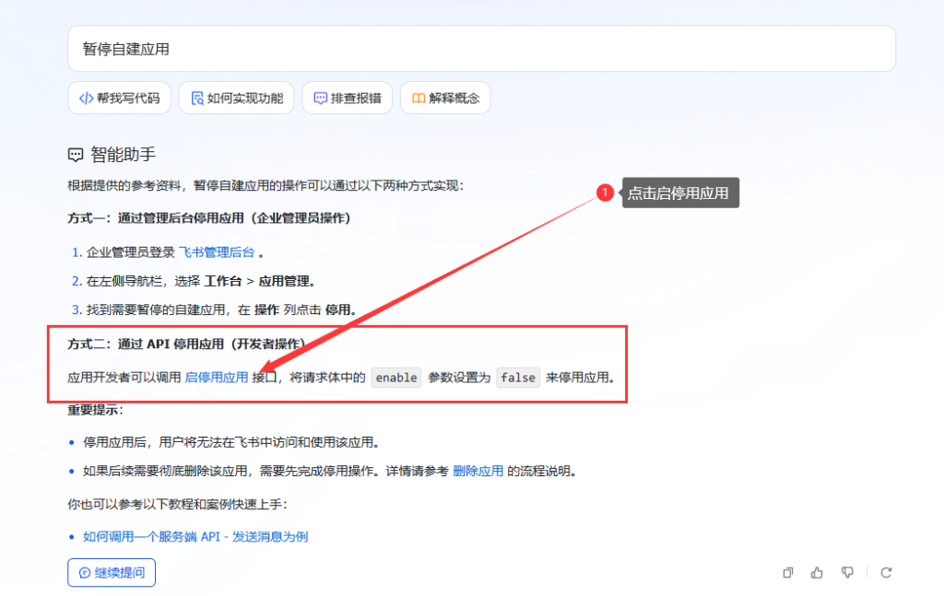Click the 智能助手 chat bubble icon
This screenshot has width=944, height=596.
point(76,155)
